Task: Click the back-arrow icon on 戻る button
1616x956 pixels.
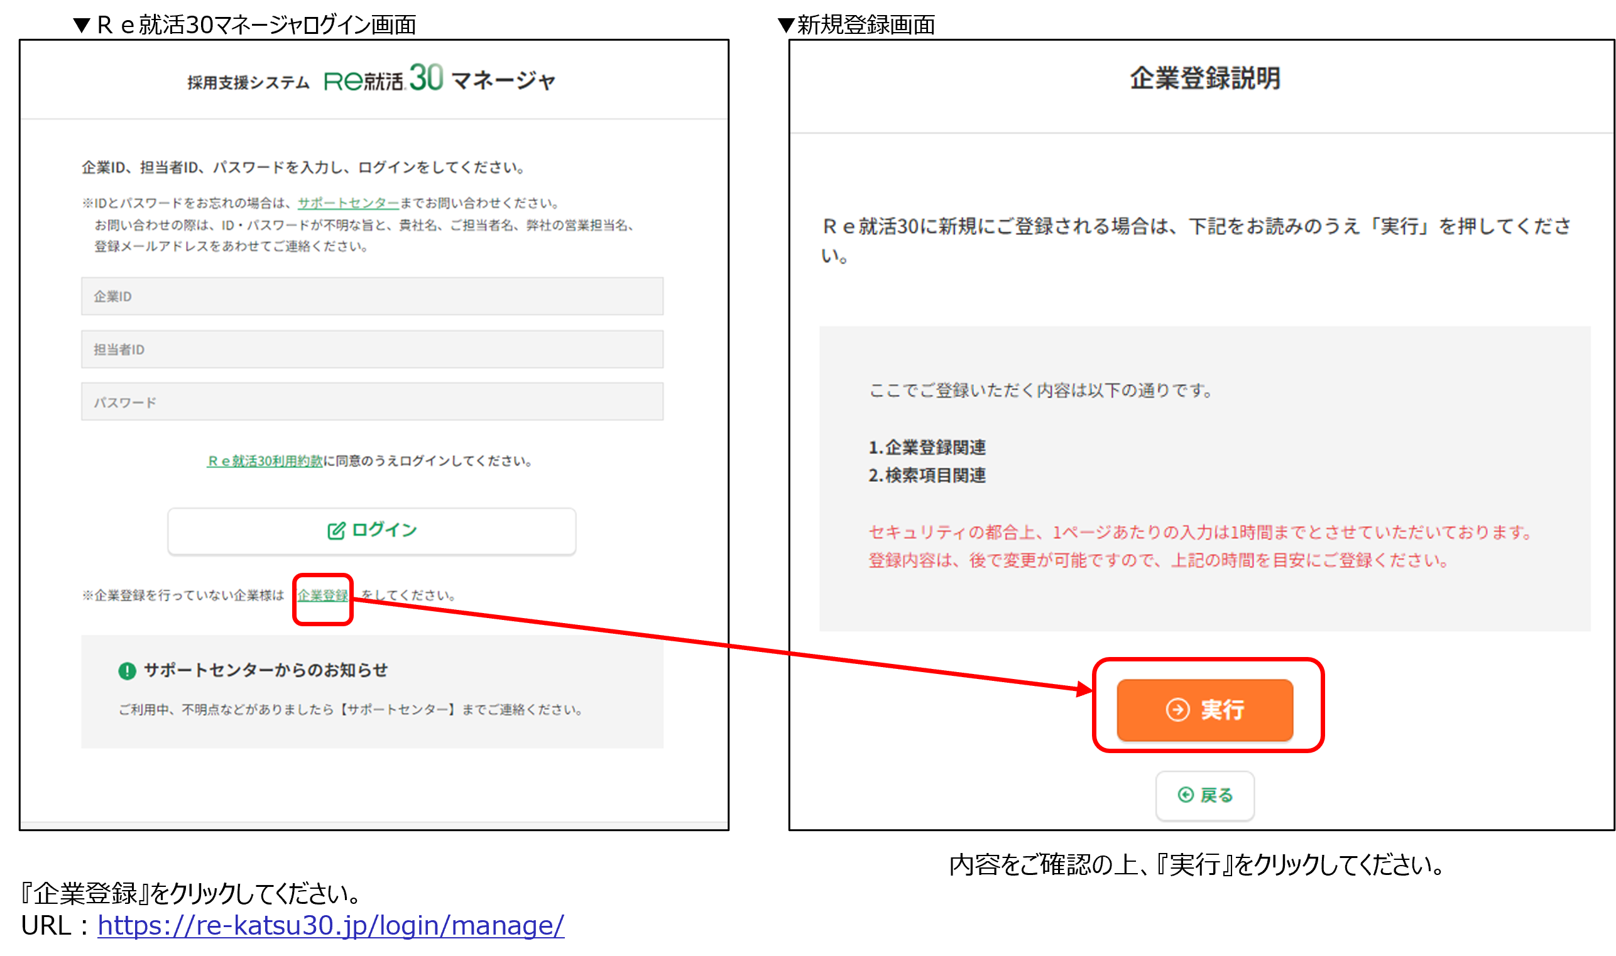Action: click(1185, 795)
